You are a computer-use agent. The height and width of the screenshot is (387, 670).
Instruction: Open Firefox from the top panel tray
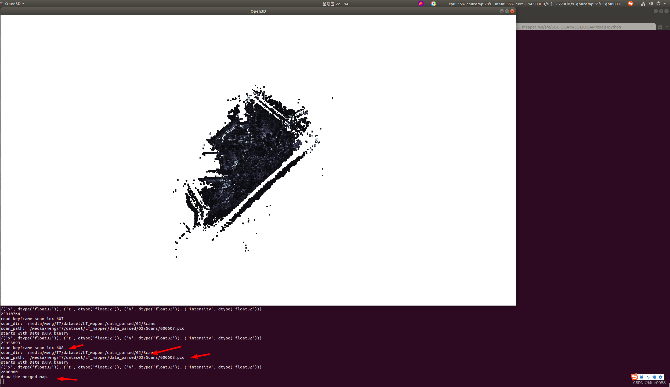click(421, 4)
